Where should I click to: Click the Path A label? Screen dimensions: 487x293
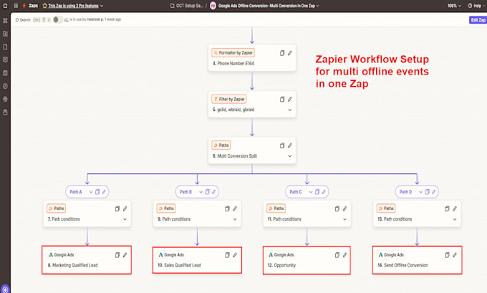(x=76, y=192)
